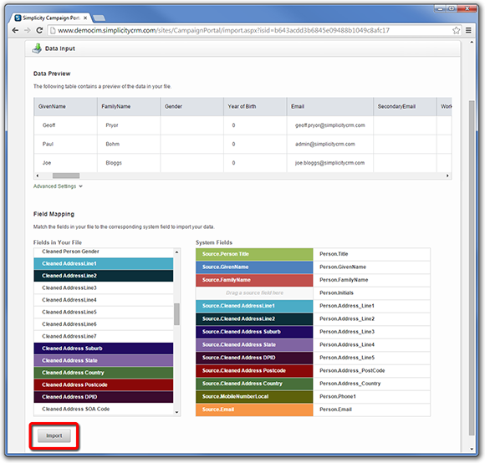This screenshot has width=485, height=463.
Task: Expand the Advanced Settings section
Action: [x=58, y=186]
